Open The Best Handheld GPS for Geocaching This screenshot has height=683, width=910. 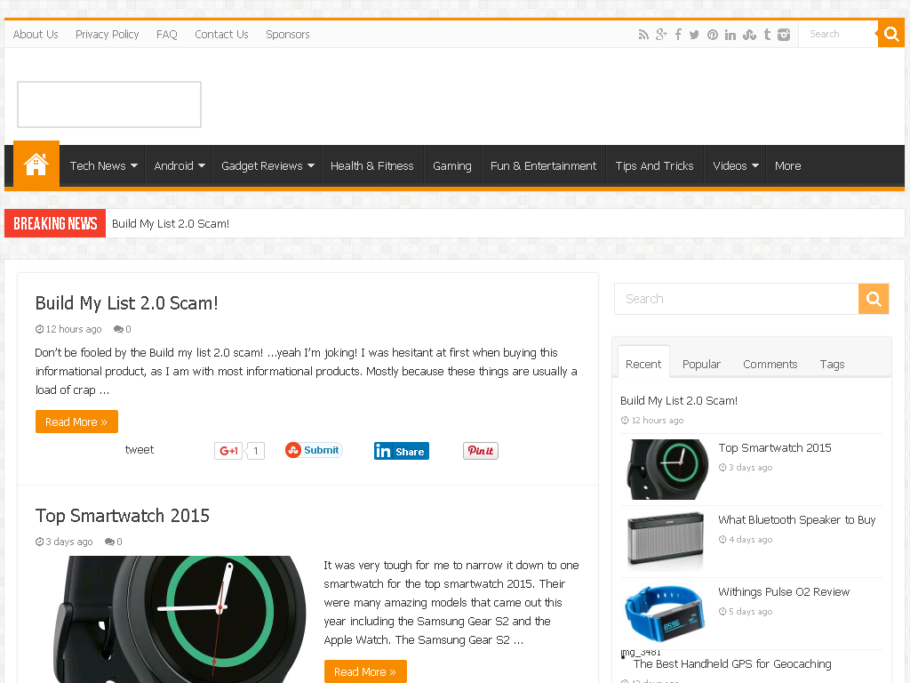point(732,663)
